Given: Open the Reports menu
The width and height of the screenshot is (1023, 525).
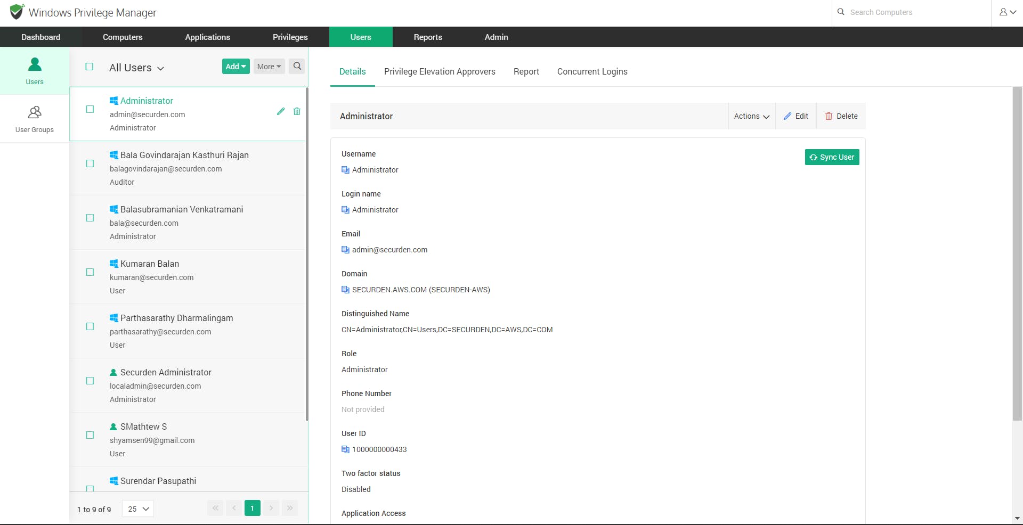Looking at the screenshot, I should click(x=428, y=37).
